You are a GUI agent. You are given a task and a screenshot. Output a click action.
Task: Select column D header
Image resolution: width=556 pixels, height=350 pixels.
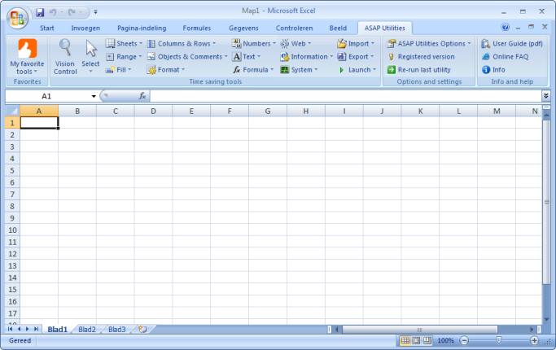[153, 111]
